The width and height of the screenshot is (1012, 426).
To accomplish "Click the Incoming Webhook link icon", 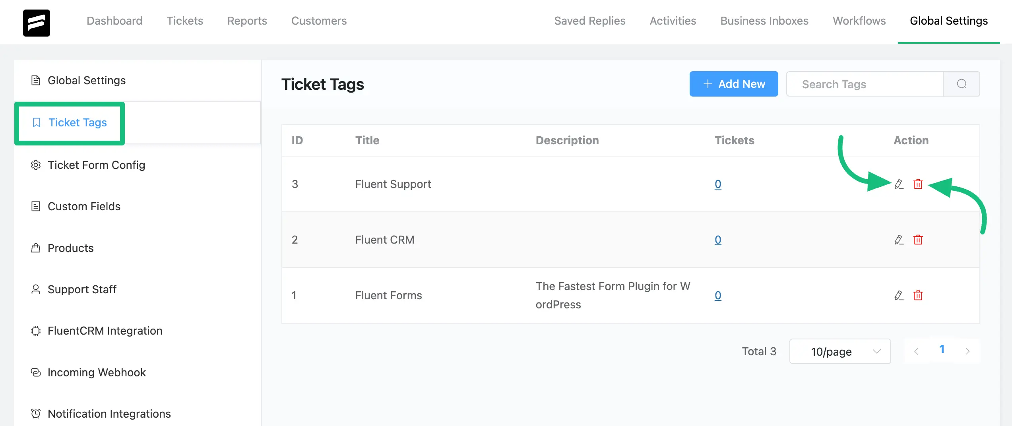I will [x=36, y=372].
